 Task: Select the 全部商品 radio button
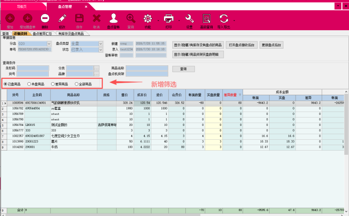point(77,84)
